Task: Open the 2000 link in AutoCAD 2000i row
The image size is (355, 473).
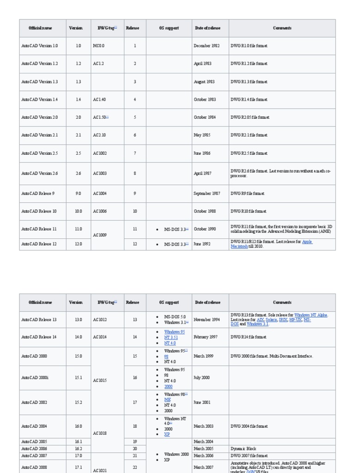Action: tap(168, 386)
